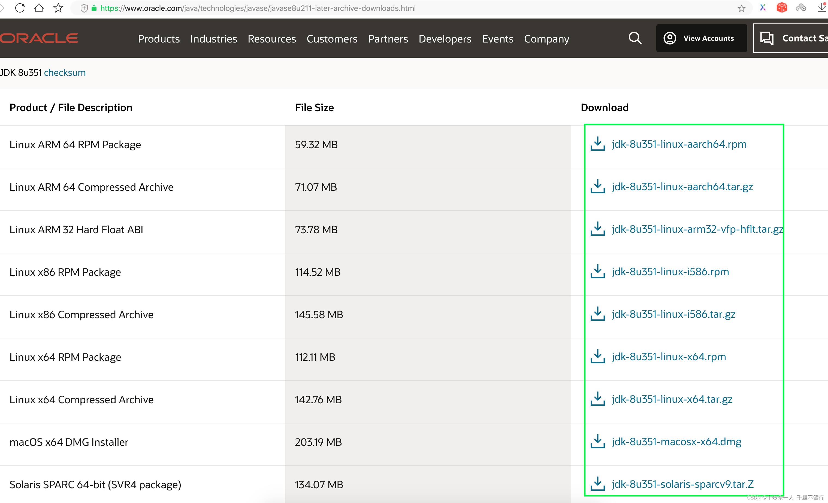Click the 203.19 MB file size cell
Viewport: 828px width, 503px height.
(428, 444)
